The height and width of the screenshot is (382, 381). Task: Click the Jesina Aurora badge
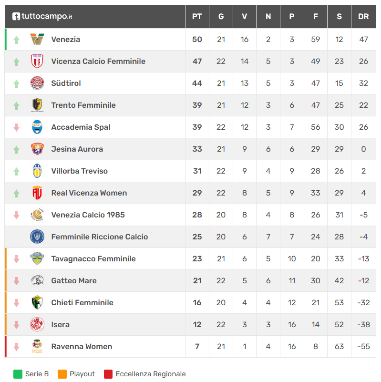tap(37, 149)
